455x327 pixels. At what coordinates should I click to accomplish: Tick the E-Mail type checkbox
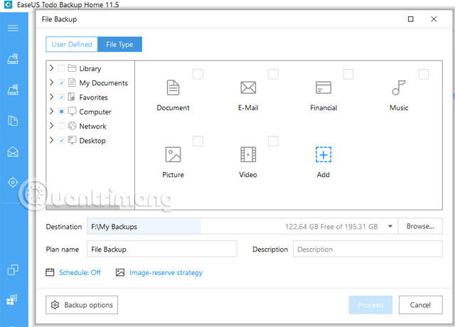click(273, 74)
